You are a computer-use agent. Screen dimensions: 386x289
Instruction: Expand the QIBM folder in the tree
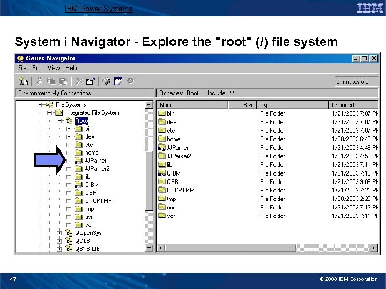[x=69, y=185]
